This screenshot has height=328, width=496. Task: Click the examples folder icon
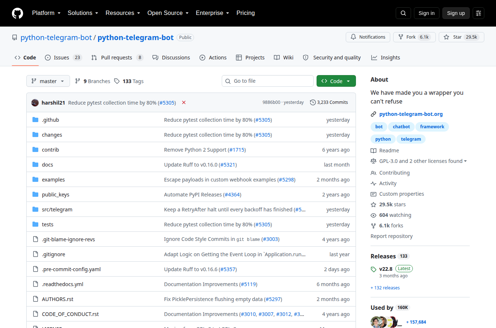(35, 179)
